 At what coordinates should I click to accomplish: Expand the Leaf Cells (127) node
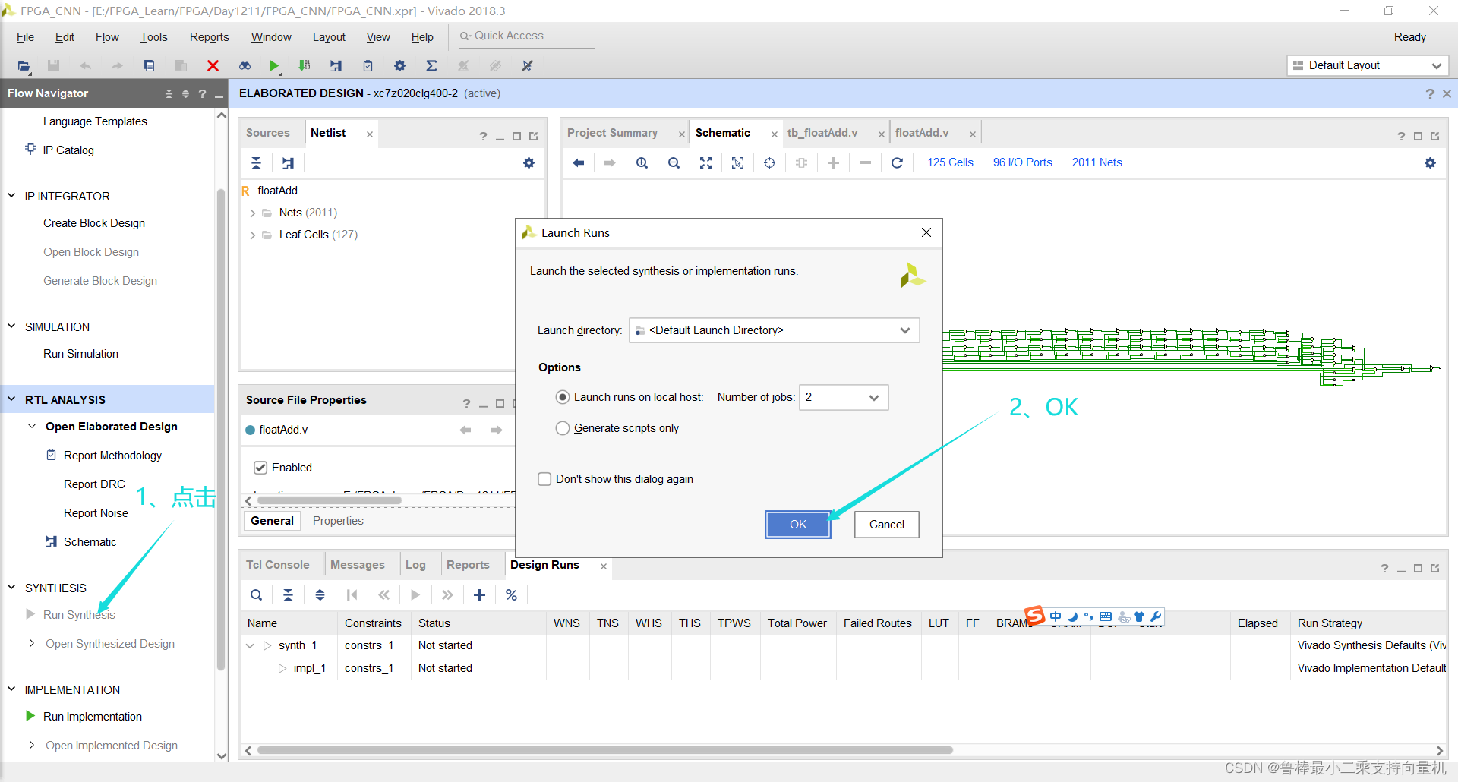coord(252,235)
